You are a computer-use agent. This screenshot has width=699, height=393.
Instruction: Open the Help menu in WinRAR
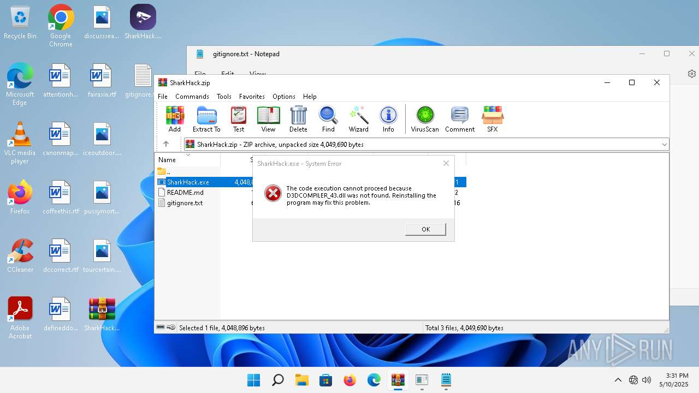click(x=310, y=96)
